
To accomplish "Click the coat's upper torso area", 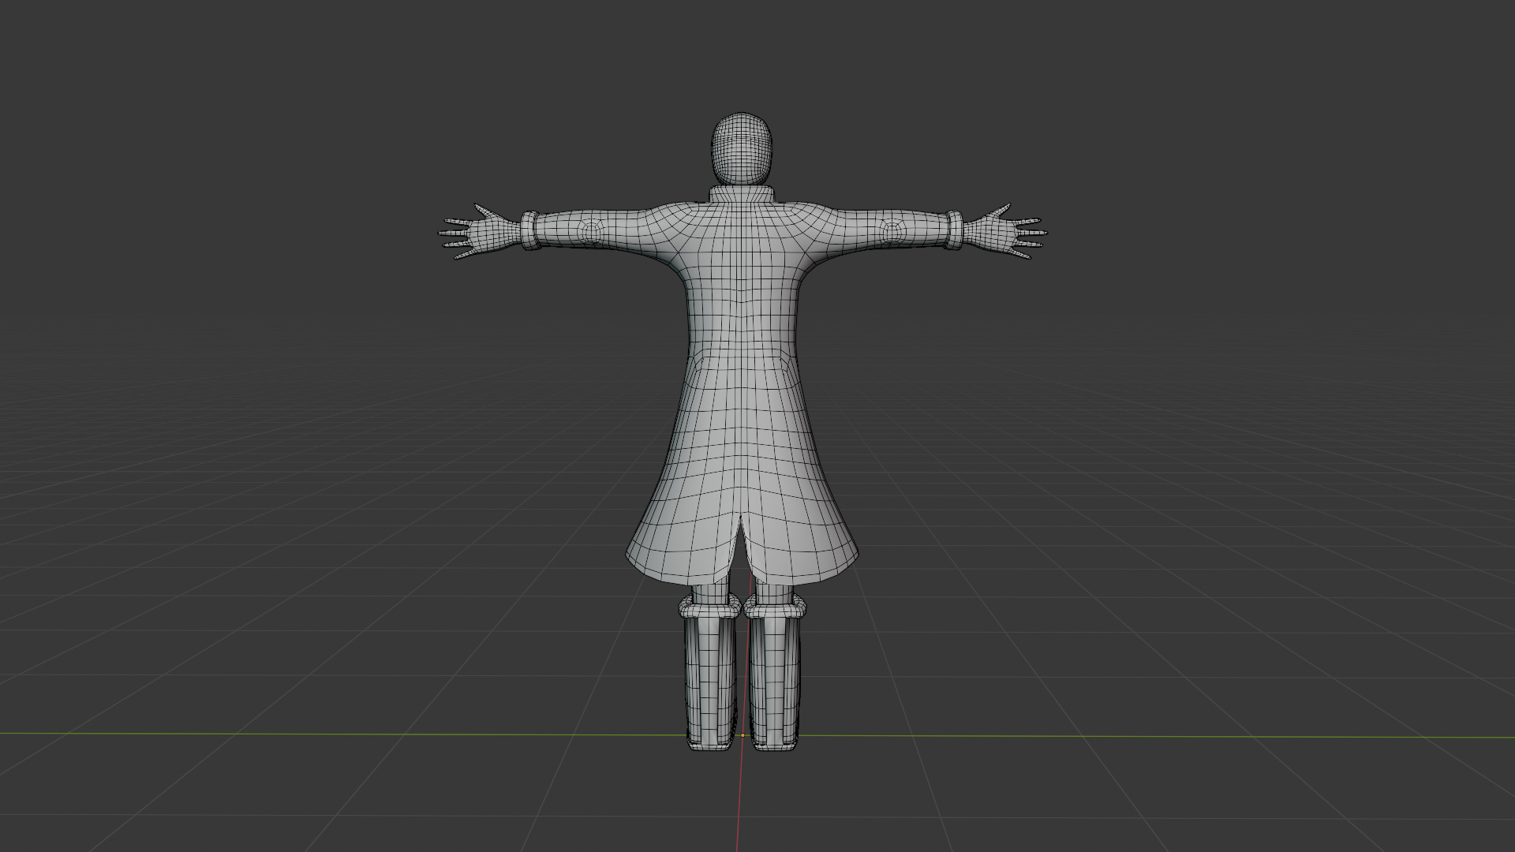I will coord(742,268).
